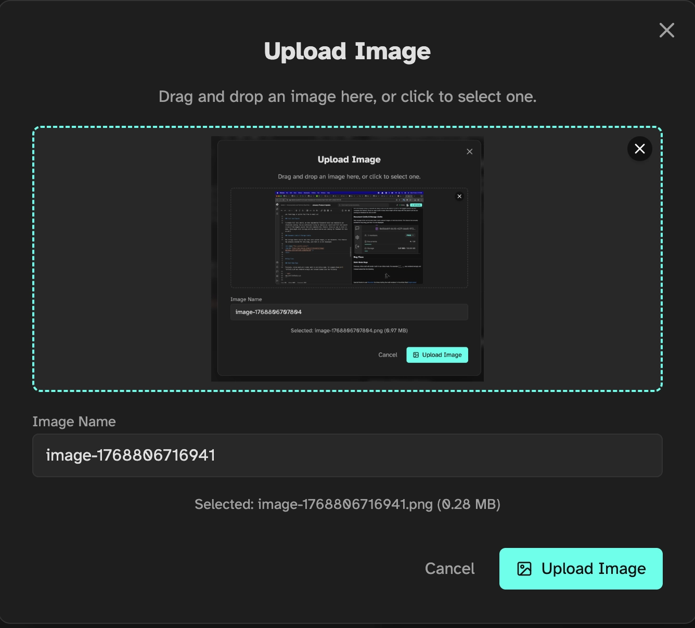Click the small Cancel text inside the preview

(x=388, y=355)
